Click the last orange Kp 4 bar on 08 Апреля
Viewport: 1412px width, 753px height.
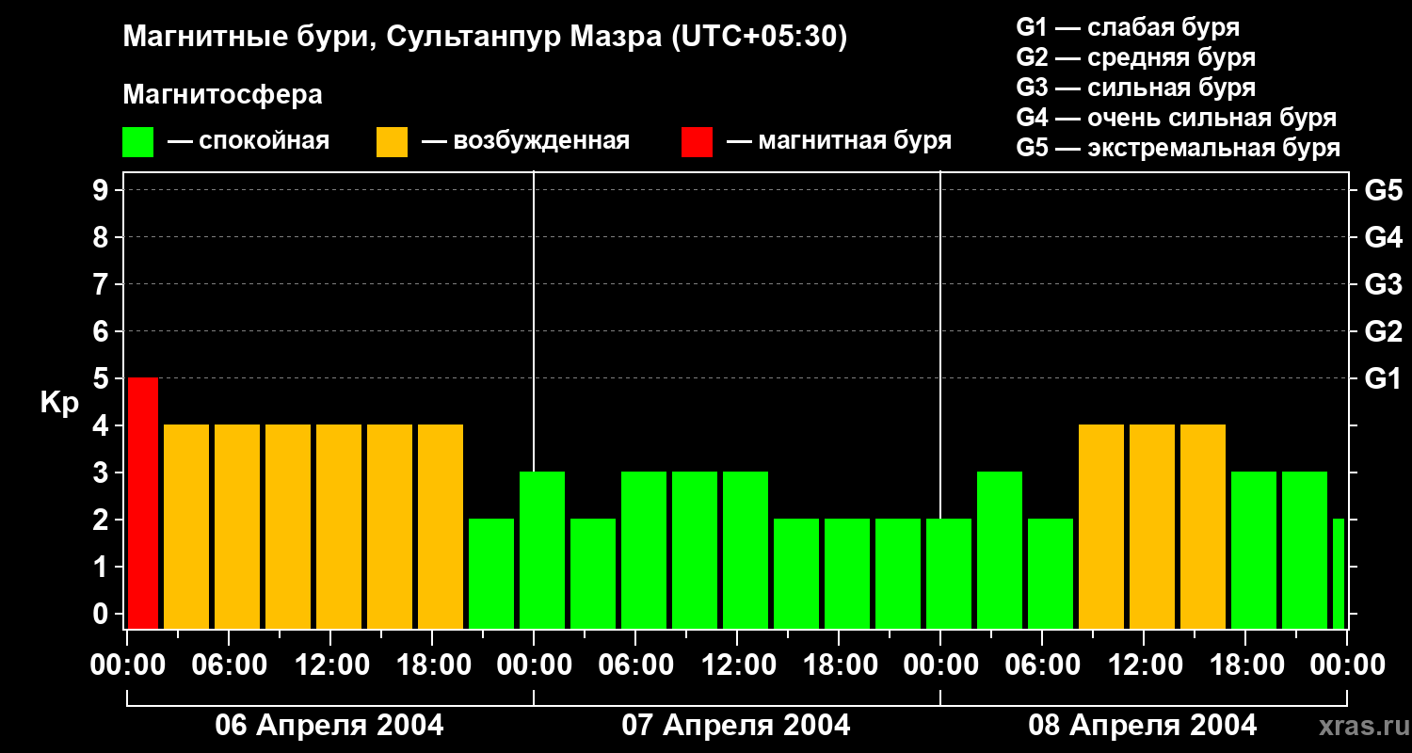(1203, 526)
